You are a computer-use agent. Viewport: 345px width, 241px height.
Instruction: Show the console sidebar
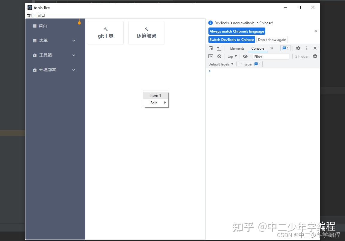coord(211,57)
